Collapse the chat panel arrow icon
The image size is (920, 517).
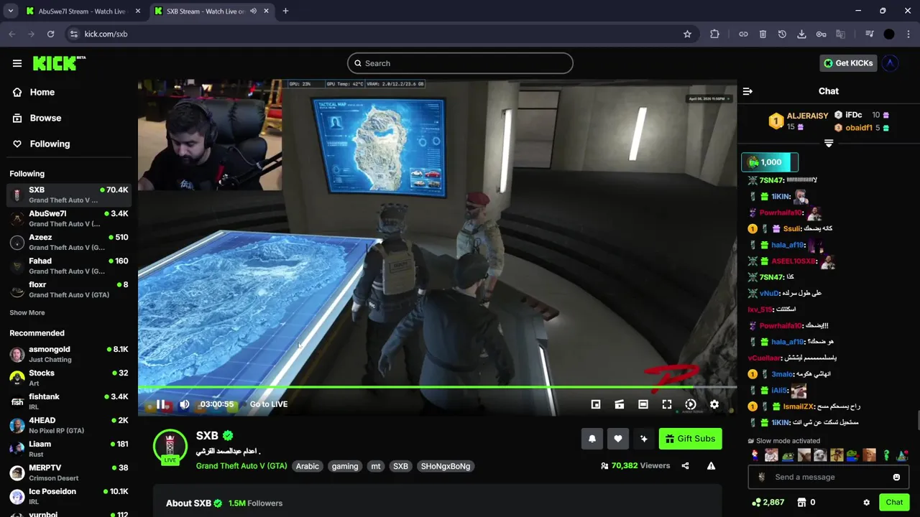(747, 91)
